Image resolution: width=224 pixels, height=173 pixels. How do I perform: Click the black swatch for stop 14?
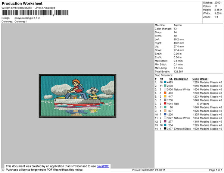[165, 129]
